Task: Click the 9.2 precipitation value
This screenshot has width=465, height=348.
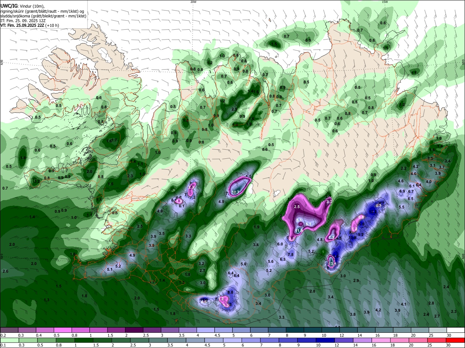Action: pyautogui.click(x=361, y=235)
